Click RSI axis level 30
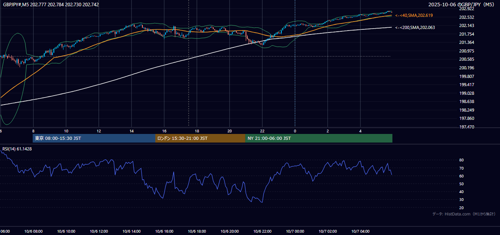Screen dimensions: 500x235 click(462, 200)
